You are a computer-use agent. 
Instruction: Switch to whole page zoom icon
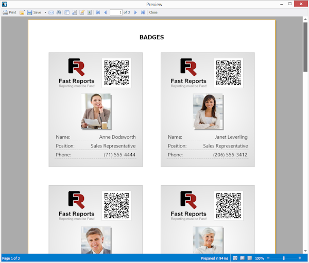pyautogui.click(x=243, y=258)
